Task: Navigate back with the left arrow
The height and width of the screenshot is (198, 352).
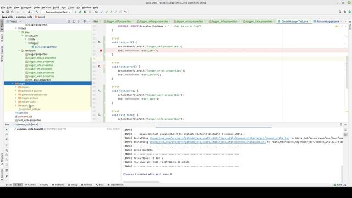Action: pyautogui.click(x=18, y=12)
